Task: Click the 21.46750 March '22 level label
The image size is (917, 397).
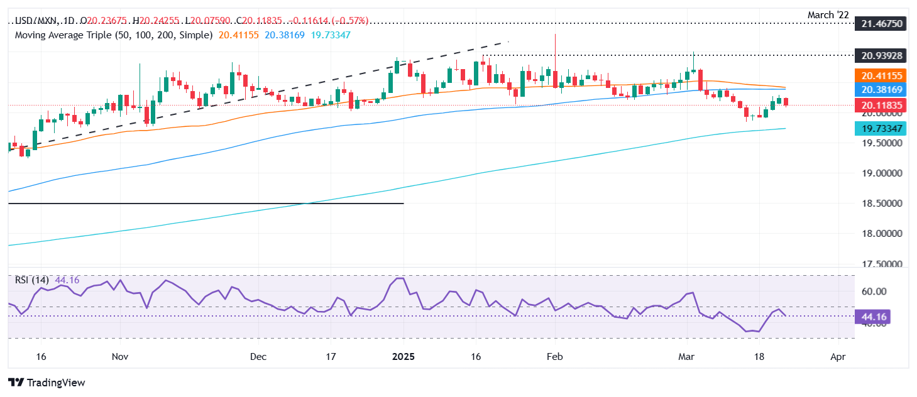Action: click(x=880, y=24)
